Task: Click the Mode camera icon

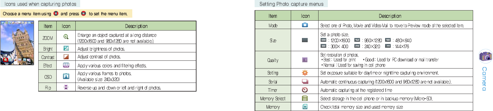Action: (305, 25)
